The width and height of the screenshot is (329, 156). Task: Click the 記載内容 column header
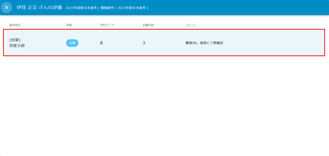click(x=148, y=25)
